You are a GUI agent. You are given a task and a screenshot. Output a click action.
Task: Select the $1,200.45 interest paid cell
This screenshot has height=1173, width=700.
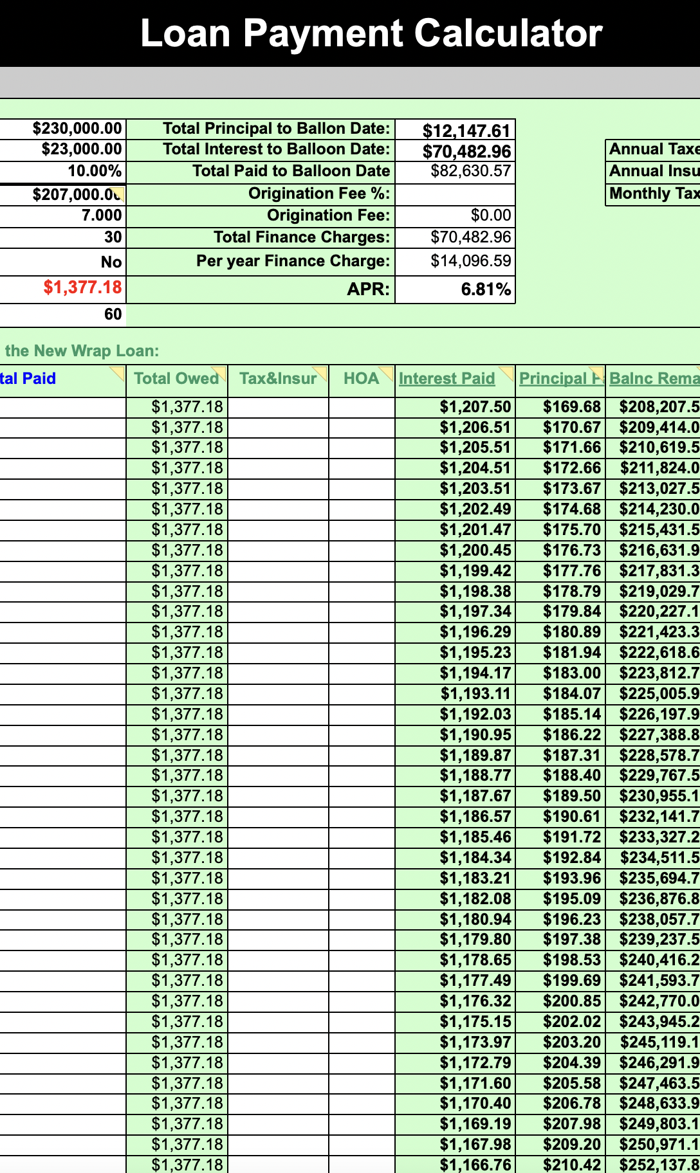pos(456,550)
